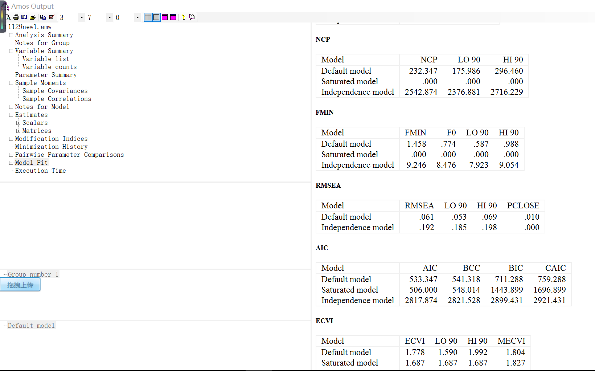595x371 pixels.
Task: Click the purple book icon at toolbar end
Action: point(192,17)
